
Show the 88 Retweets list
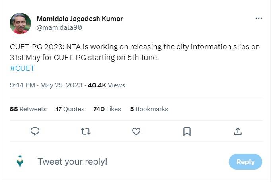click(x=28, y=109)
